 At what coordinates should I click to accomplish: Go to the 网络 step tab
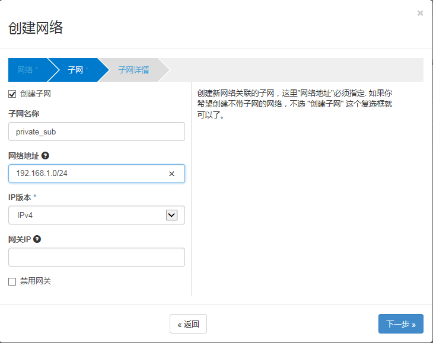(x=27, y=70)
